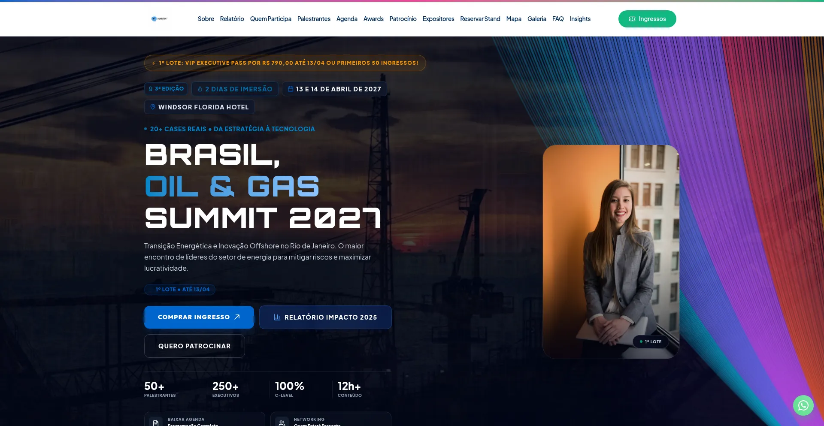Open the Awards nav item
The image size is (824, 426).
[373, 19]
